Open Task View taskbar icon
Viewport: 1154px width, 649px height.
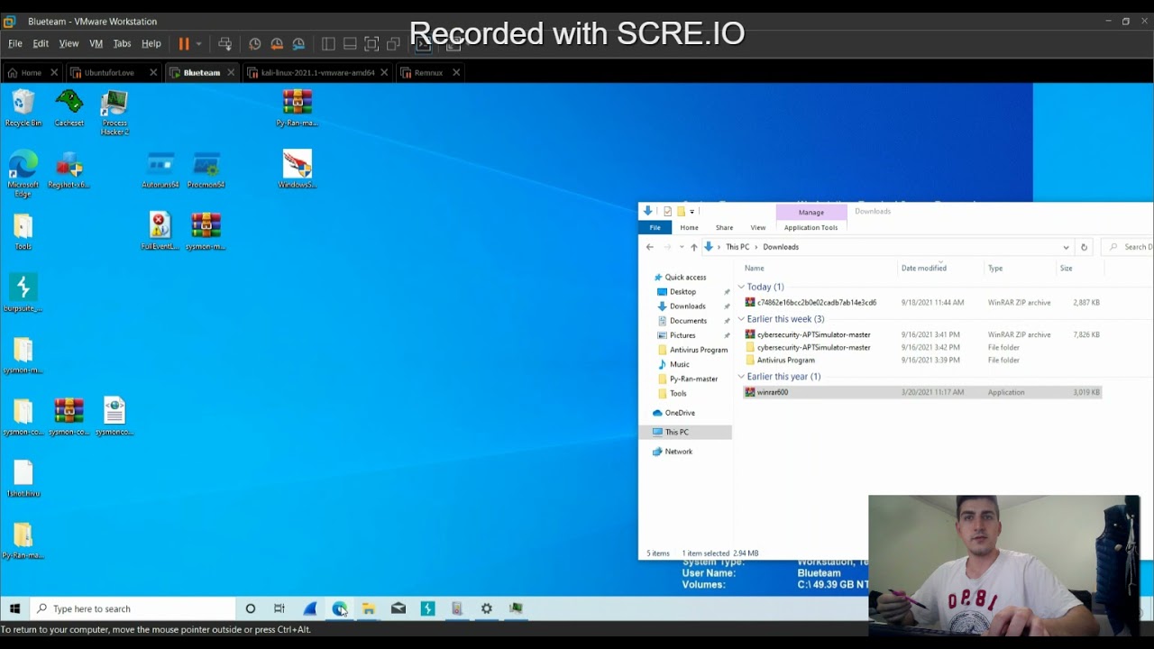(x=279, y=608)
